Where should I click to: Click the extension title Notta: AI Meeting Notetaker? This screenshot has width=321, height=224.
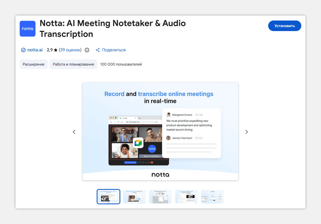coord(113,29)
